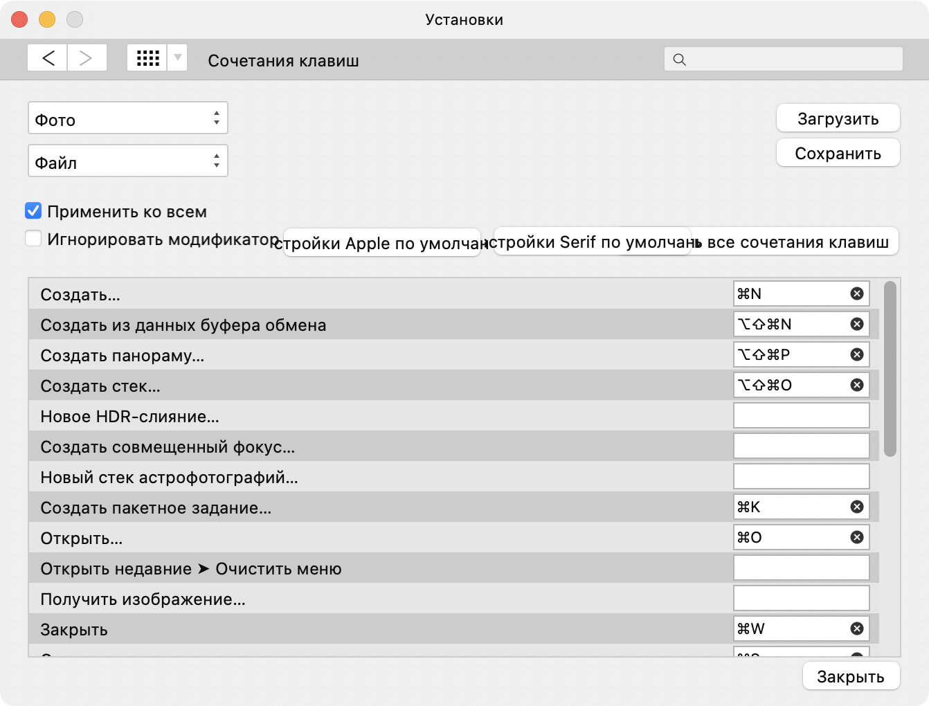
Task: Apply Apple default shortcuts button
Action: click(x=381, y=243)
